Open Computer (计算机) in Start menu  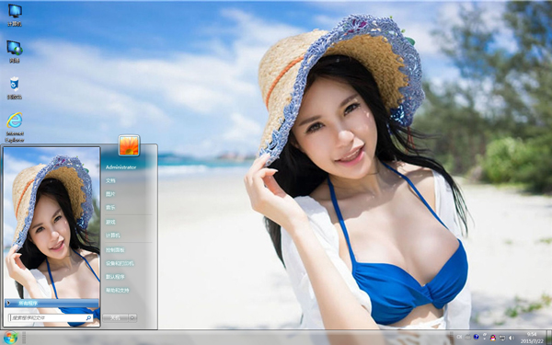coord(113,236)
